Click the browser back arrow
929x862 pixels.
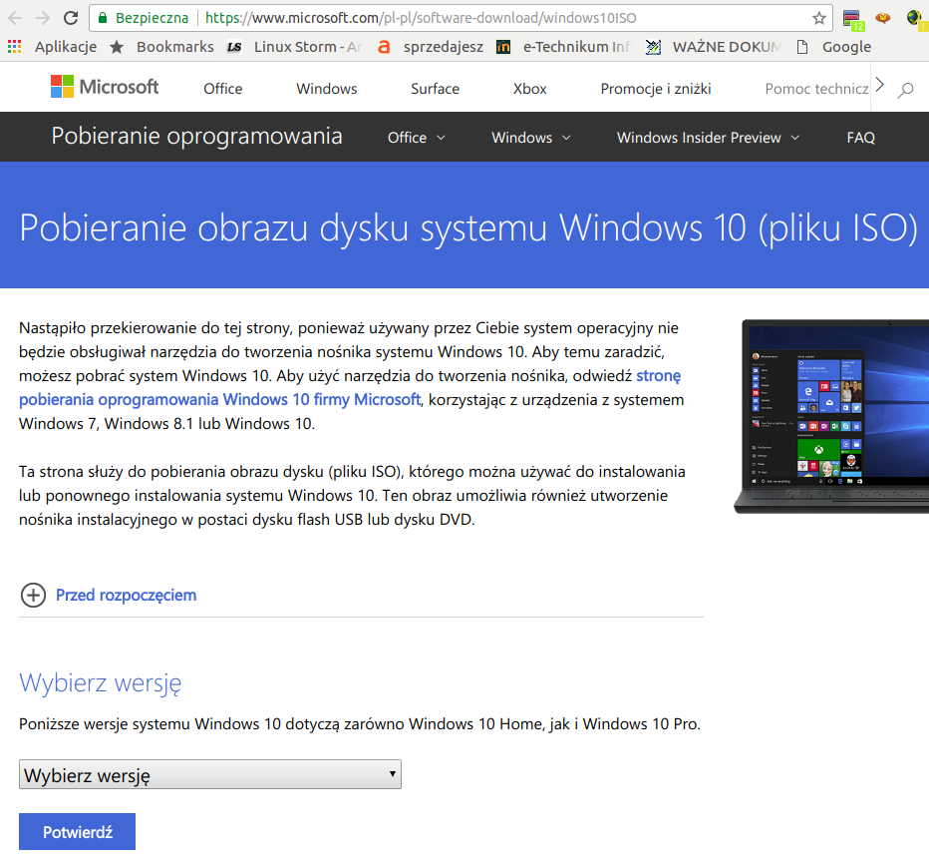15,18
